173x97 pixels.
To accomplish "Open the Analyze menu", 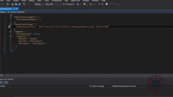I will [x=86, y=1].
